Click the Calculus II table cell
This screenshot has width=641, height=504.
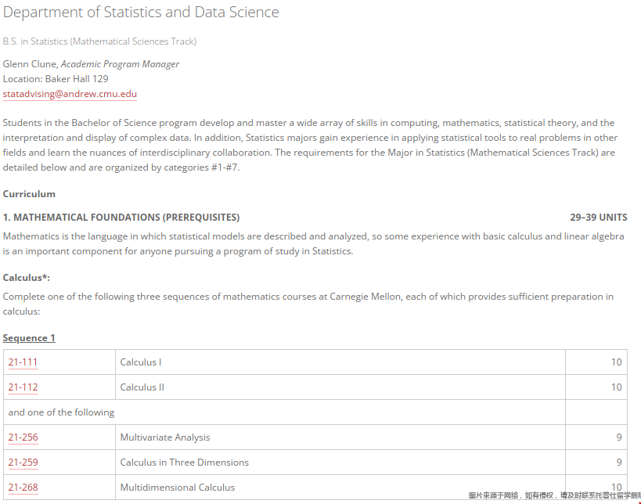pos(142,387)
